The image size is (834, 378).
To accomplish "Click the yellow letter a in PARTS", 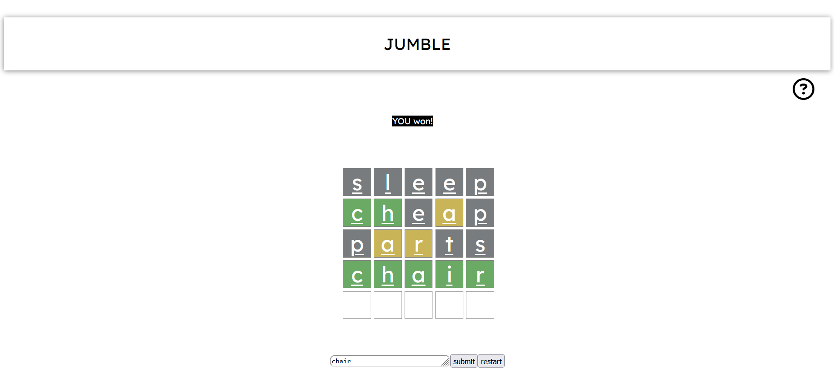I will point(388,244).
